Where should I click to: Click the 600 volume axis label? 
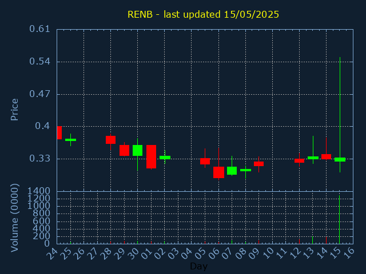coord(42,221)
